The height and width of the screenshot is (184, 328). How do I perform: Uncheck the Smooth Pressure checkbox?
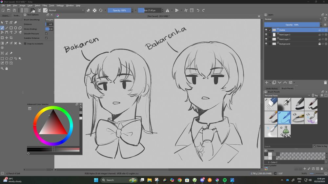click(x=46, y=33)
